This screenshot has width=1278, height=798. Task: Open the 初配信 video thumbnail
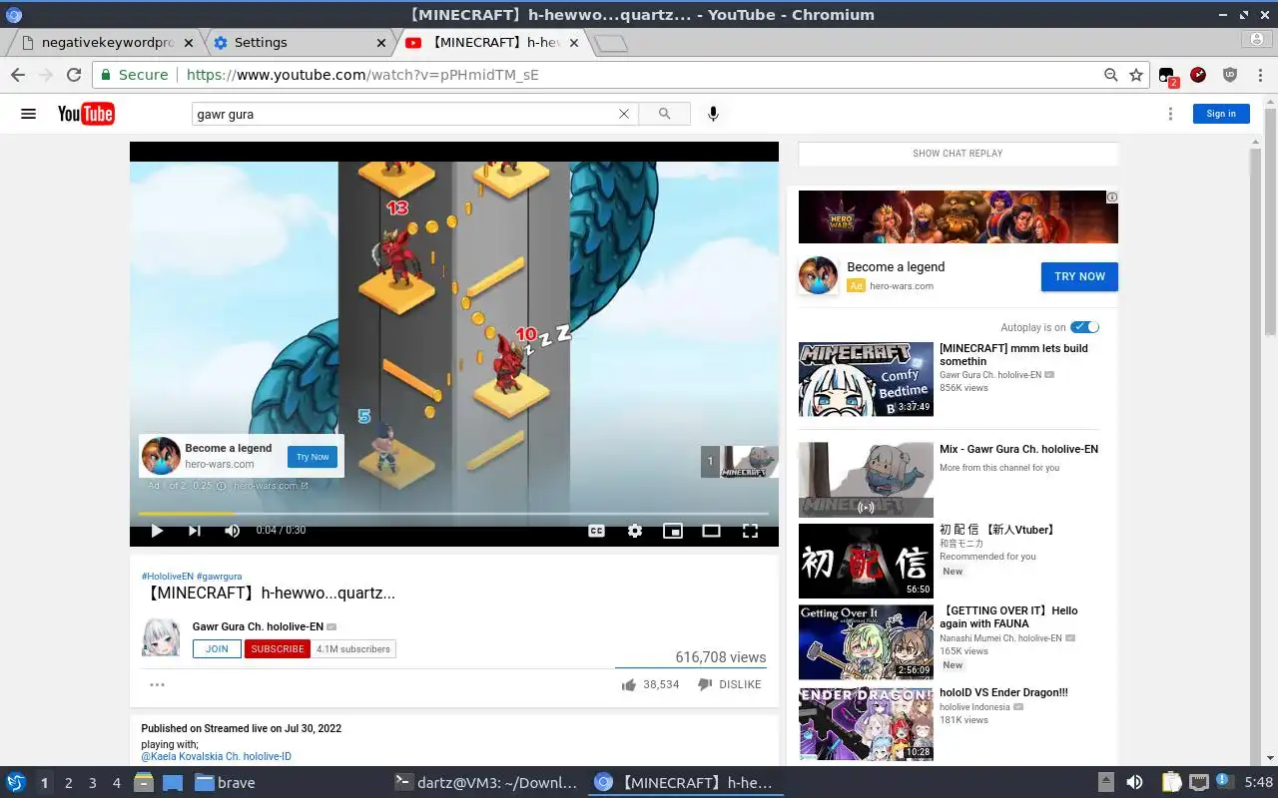click(x=866, y=561)
